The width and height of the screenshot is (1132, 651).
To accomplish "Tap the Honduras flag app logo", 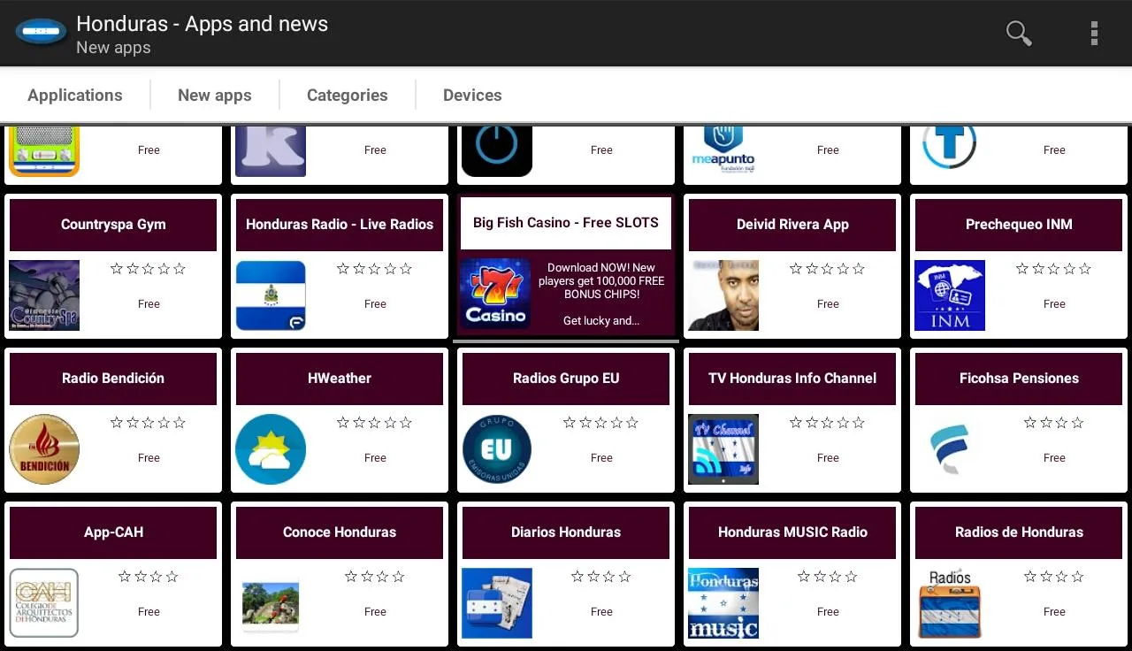I will coord(42,33).
